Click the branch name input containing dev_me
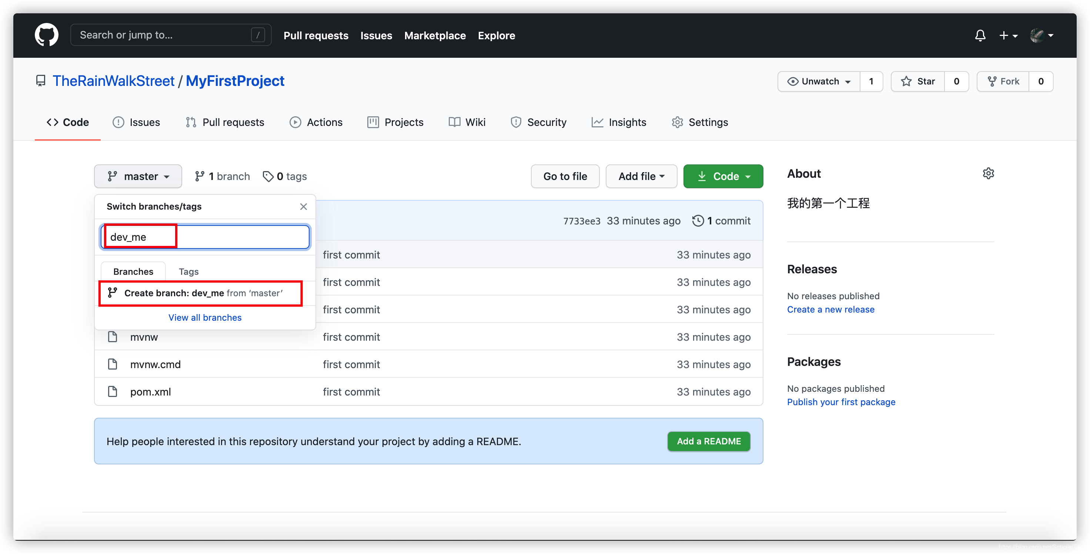The image size is (1090, 554). [205, 237]
